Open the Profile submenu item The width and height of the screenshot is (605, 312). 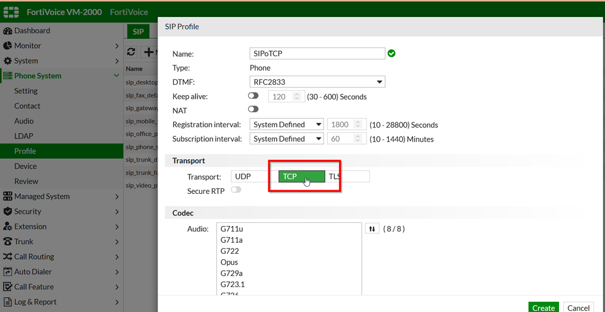[x=62, y=151]
